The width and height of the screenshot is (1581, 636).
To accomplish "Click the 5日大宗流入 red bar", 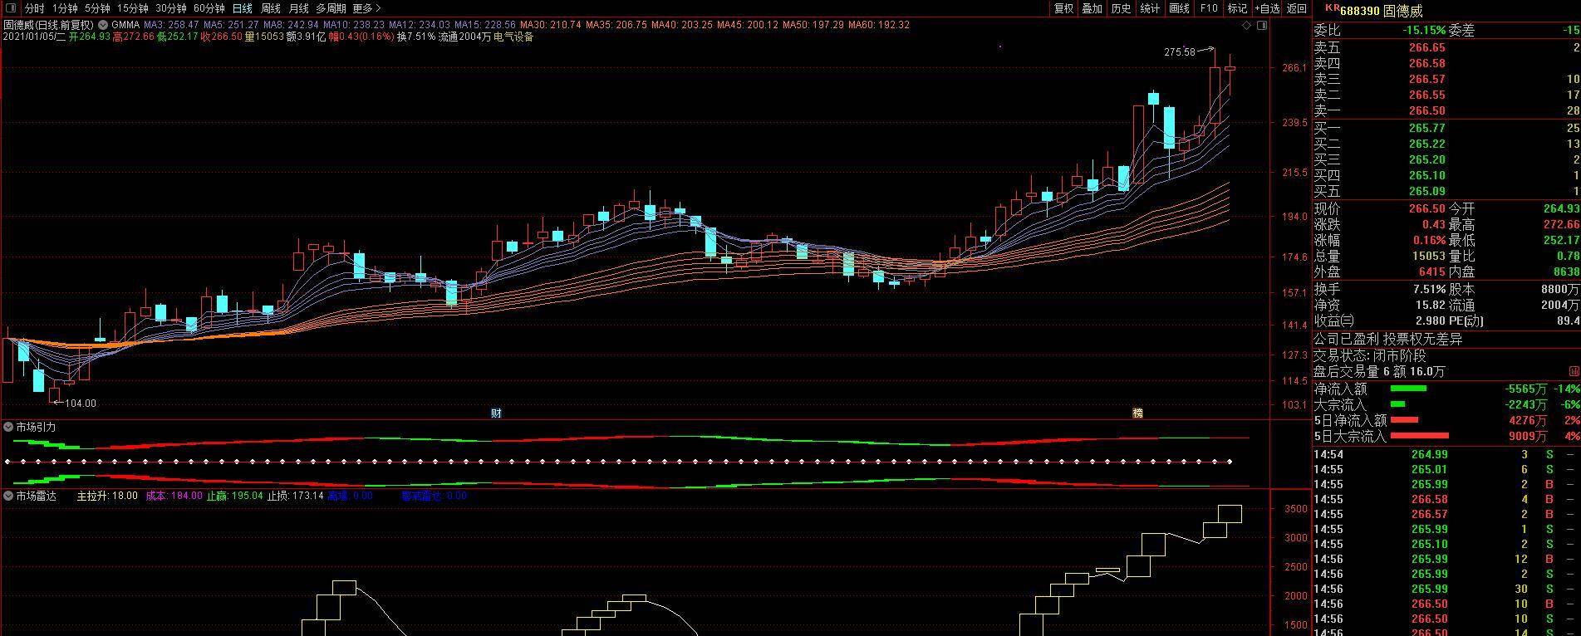I will click(1419, 435).
